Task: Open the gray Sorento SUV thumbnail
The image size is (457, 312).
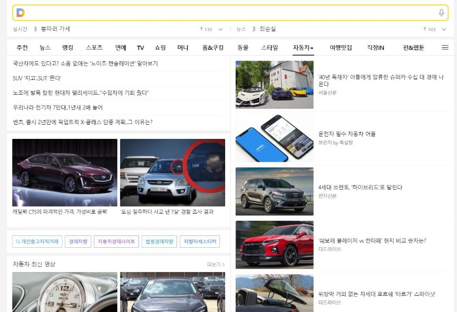Action: [x=275, y=191]
